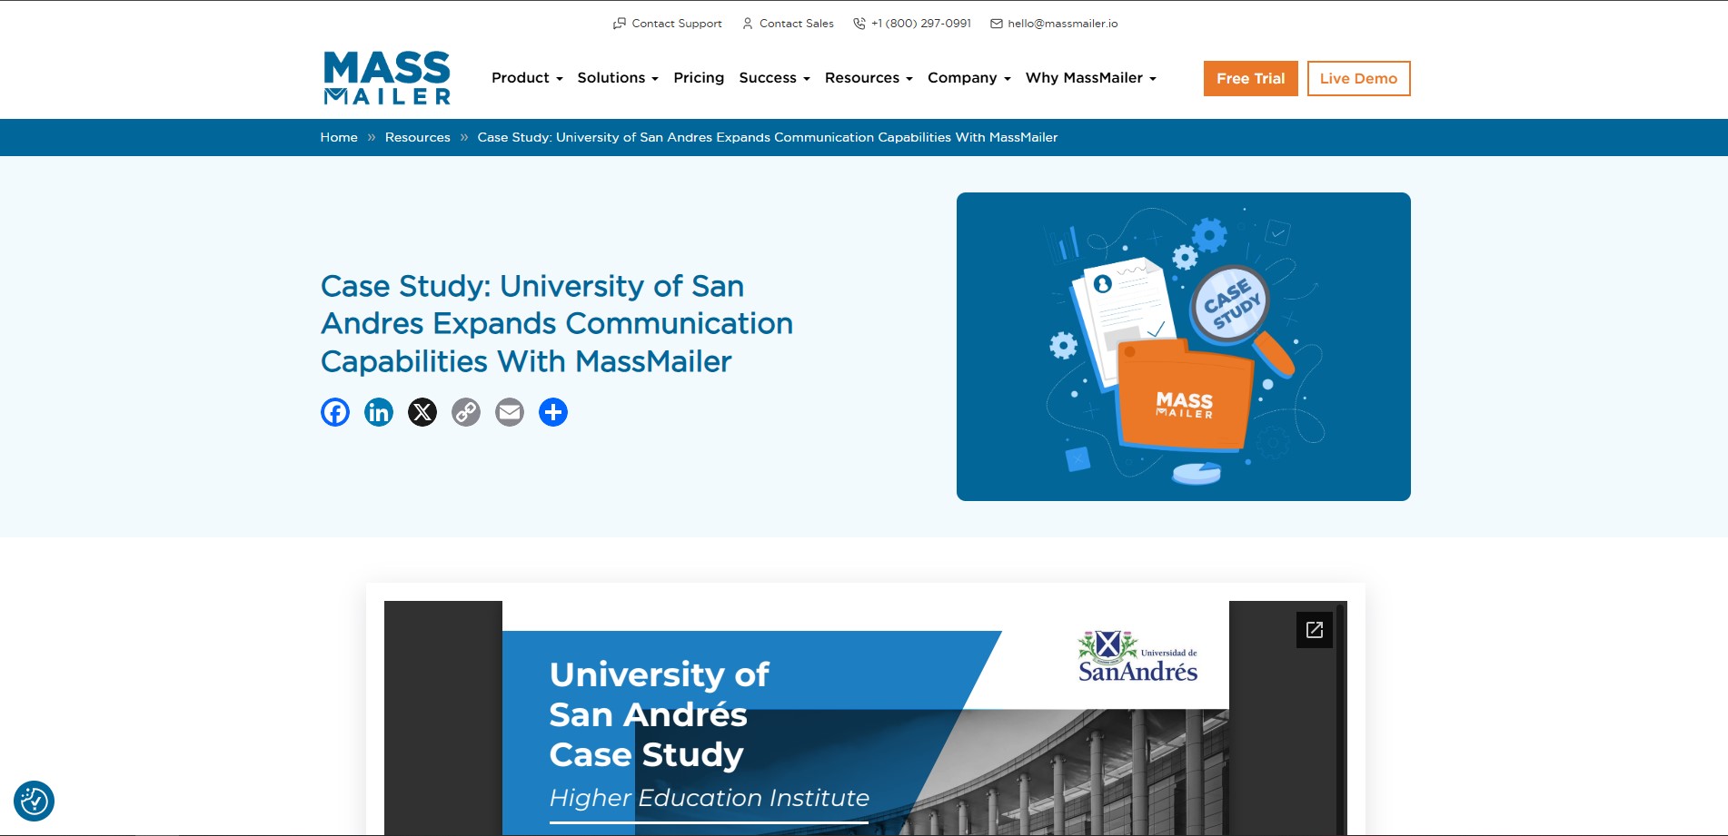Navigate to Home in the breadcrumb
This screenshot has width=1728, height=836.
pos(339,137)
